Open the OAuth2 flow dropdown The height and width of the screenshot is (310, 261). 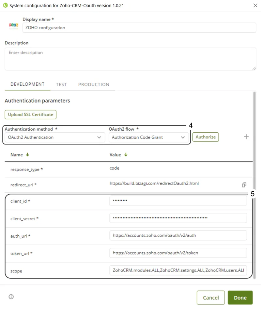148,137
